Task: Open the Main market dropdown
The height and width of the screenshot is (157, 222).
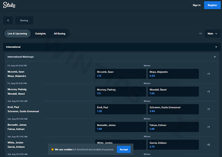Action: [213, 34]
